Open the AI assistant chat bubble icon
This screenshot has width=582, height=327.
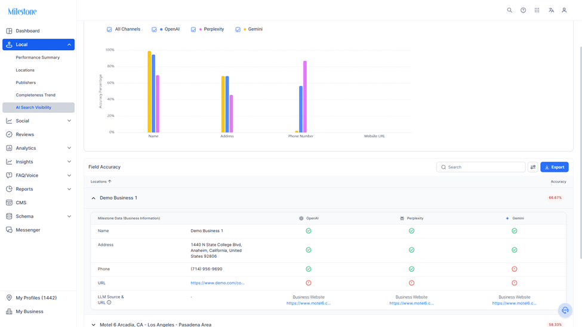click(x=565, y=310)
